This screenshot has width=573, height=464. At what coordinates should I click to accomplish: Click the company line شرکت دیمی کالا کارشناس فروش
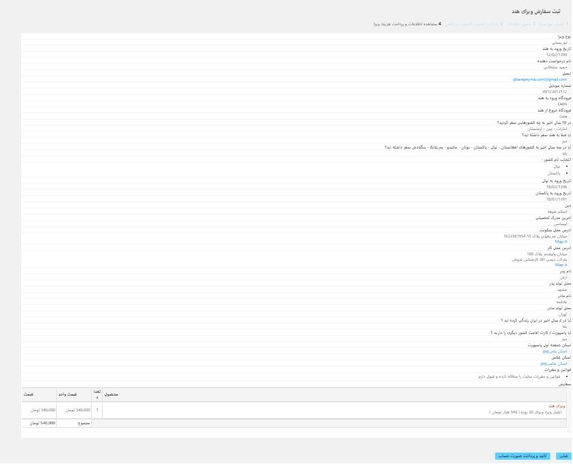539,260
